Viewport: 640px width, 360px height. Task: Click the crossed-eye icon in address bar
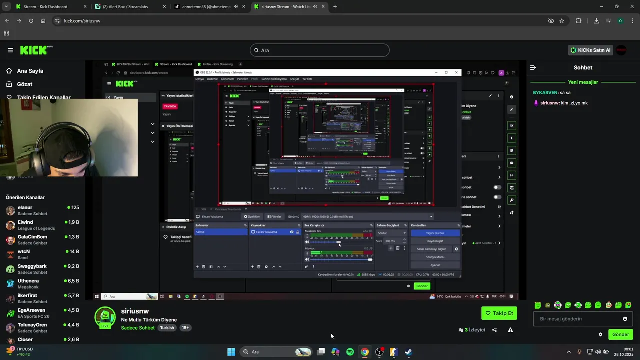tap(551, 21)
